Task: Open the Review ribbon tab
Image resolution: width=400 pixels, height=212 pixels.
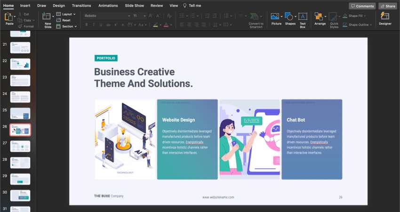Action: tap(157, 5)
